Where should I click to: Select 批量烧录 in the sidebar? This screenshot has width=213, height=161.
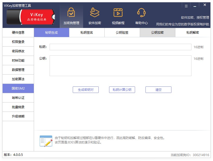pos(18,107)
